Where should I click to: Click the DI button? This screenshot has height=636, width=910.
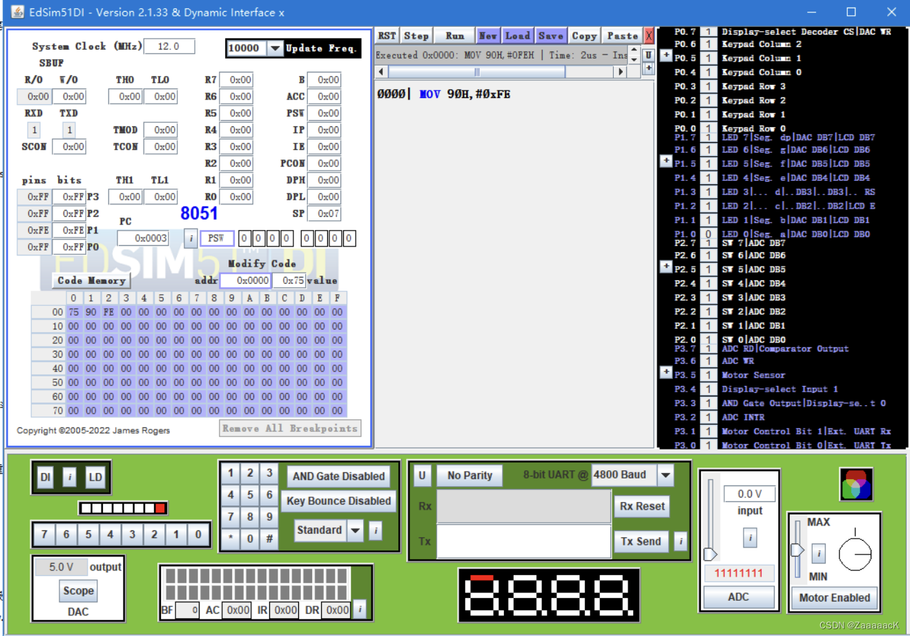(46, 477)
